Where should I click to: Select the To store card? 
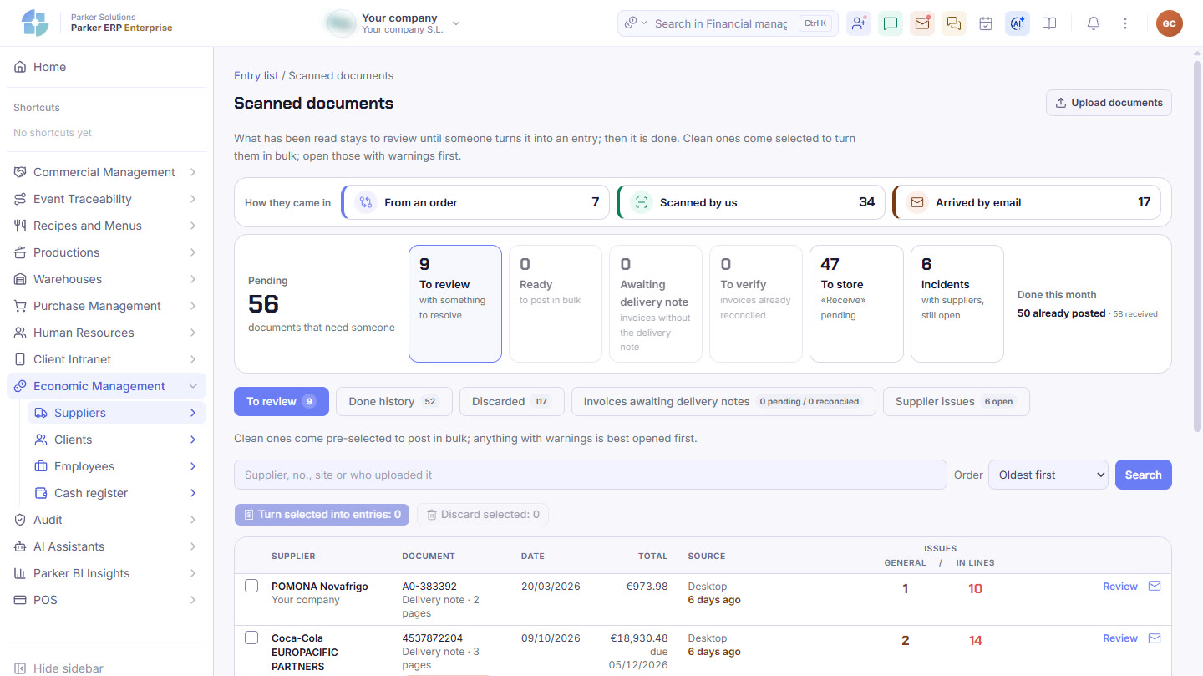(x=856, y=303)
